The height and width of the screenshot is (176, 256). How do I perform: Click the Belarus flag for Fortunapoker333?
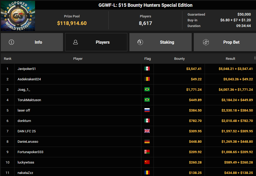pyautogui.click(x=147, y=152)
